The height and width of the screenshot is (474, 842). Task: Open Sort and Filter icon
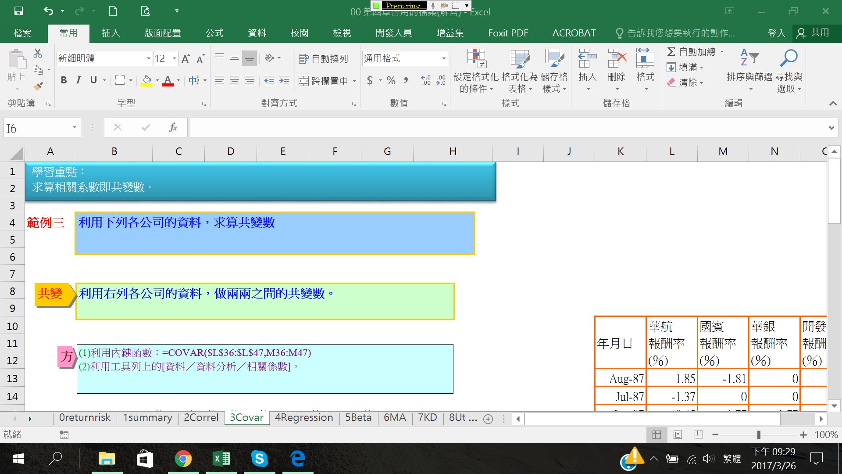(749, 57)
